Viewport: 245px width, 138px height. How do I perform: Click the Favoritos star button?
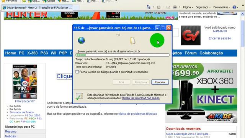[x=9, y=1]
